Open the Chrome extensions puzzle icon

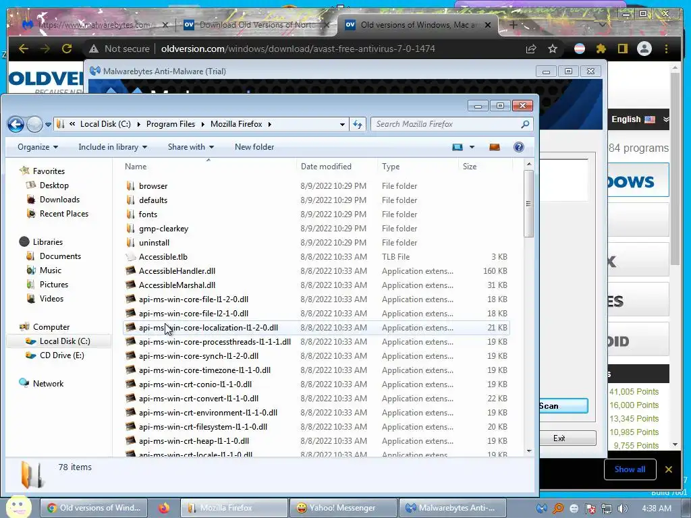(x=601, y=49)
